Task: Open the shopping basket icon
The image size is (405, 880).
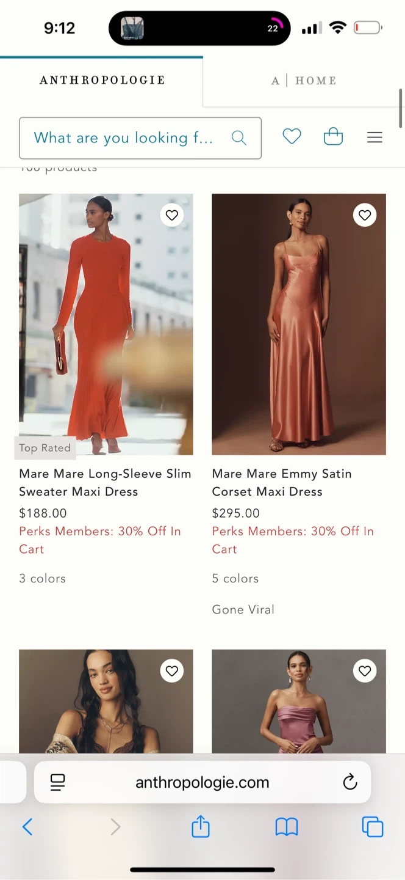Action: coord(333,136)
